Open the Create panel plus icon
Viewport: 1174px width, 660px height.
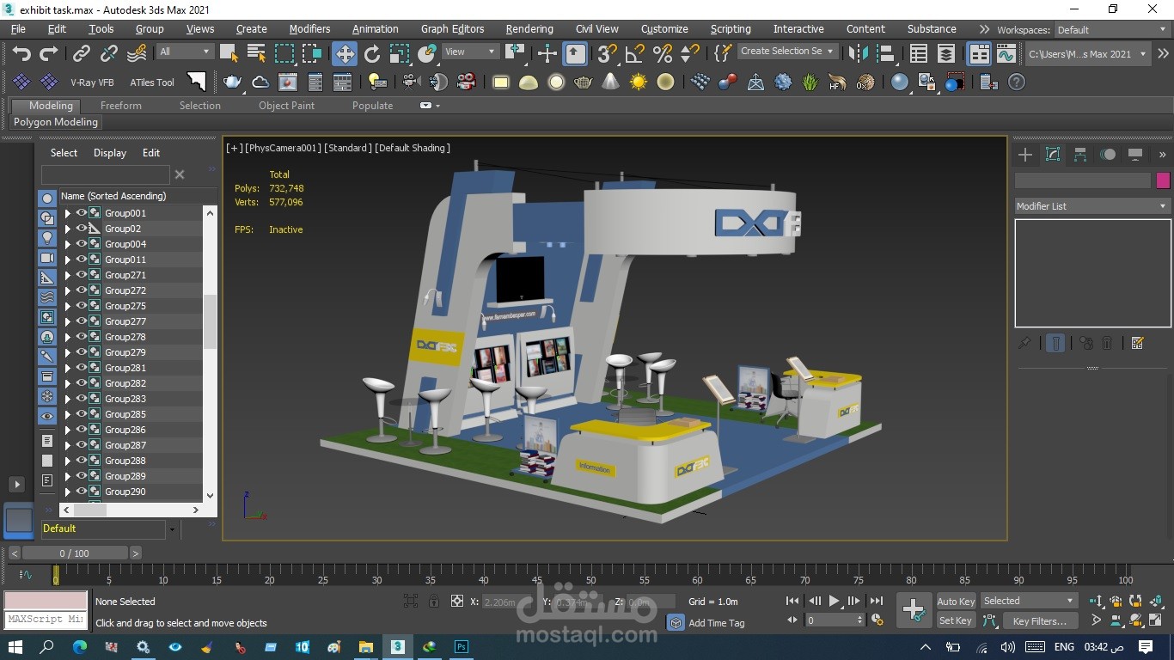pos(1025,155)
